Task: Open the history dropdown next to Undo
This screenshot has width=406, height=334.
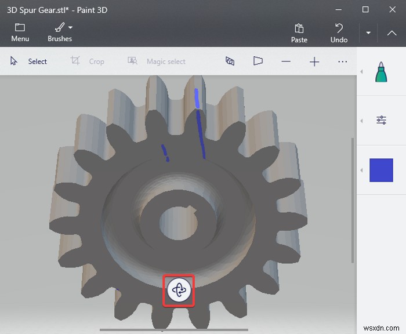Action: click(x=368, y=33)
